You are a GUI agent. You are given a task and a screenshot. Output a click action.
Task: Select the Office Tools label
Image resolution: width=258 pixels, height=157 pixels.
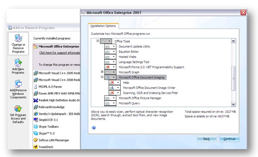[122, 41]
